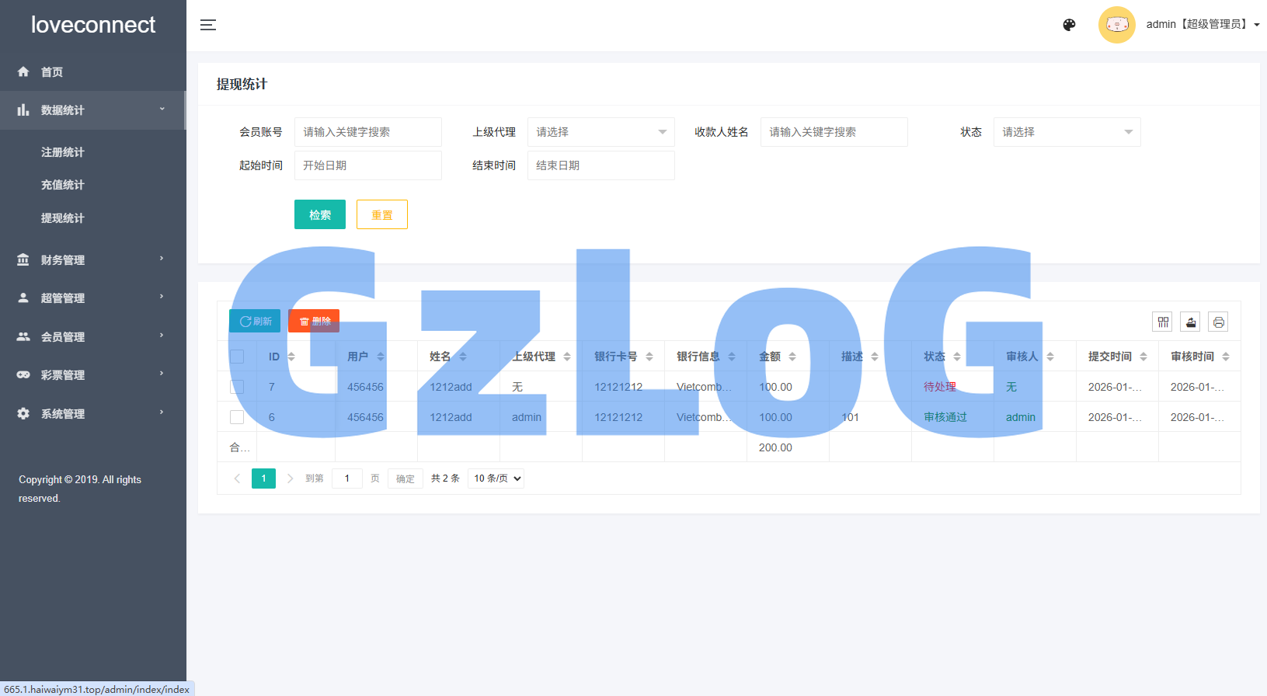Open the 状态 select dropdown

(x=1067, y=132)
